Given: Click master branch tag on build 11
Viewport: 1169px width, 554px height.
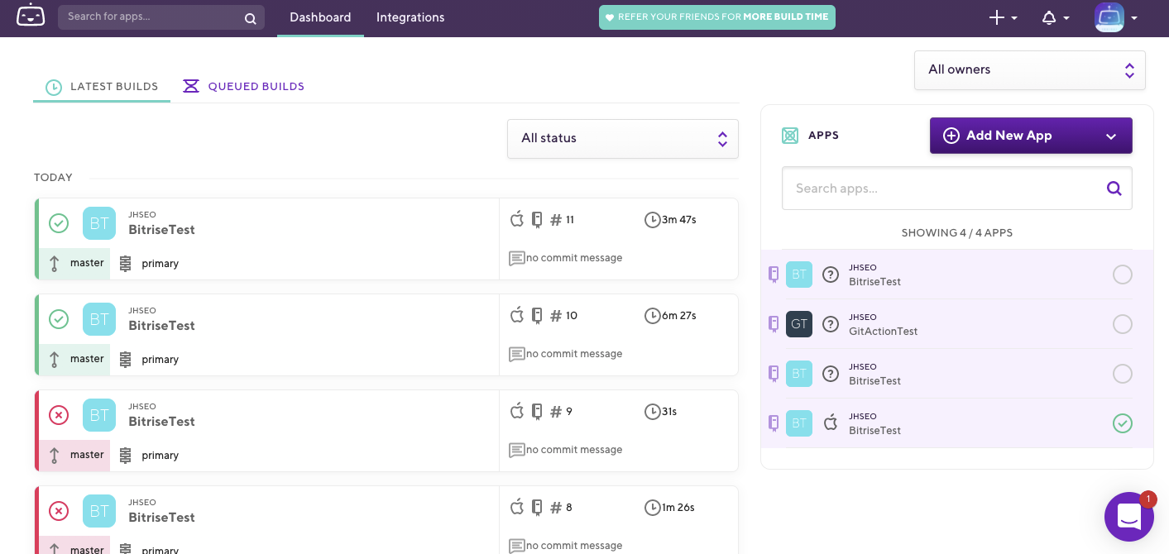Looking at the screenshot, I should 75,264.
